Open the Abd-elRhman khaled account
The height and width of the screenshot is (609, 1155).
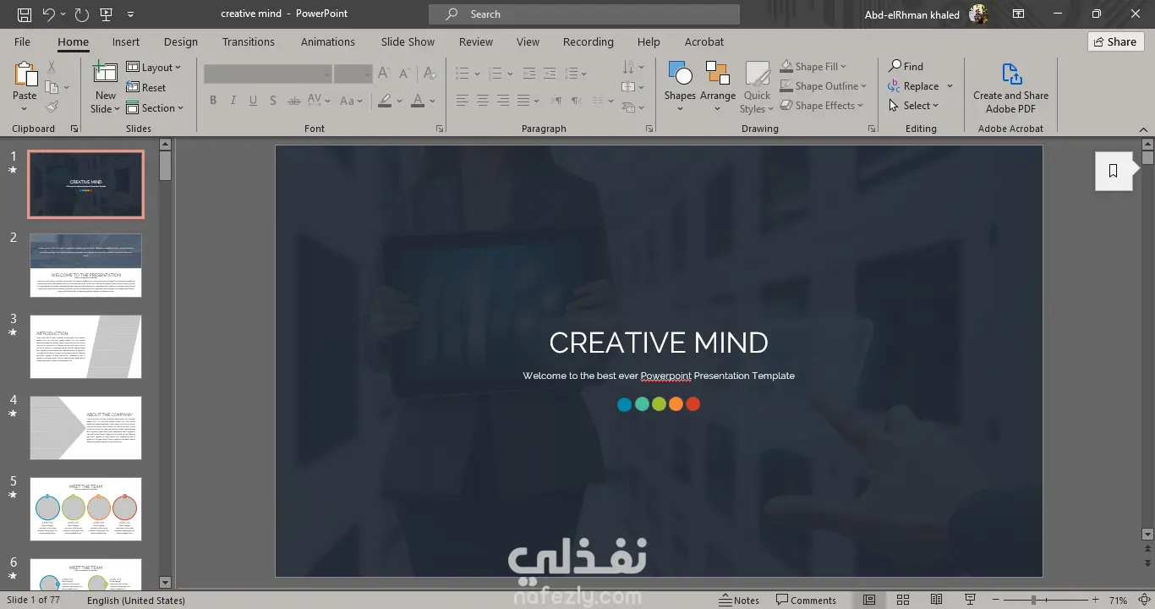(x=927, y=14)
